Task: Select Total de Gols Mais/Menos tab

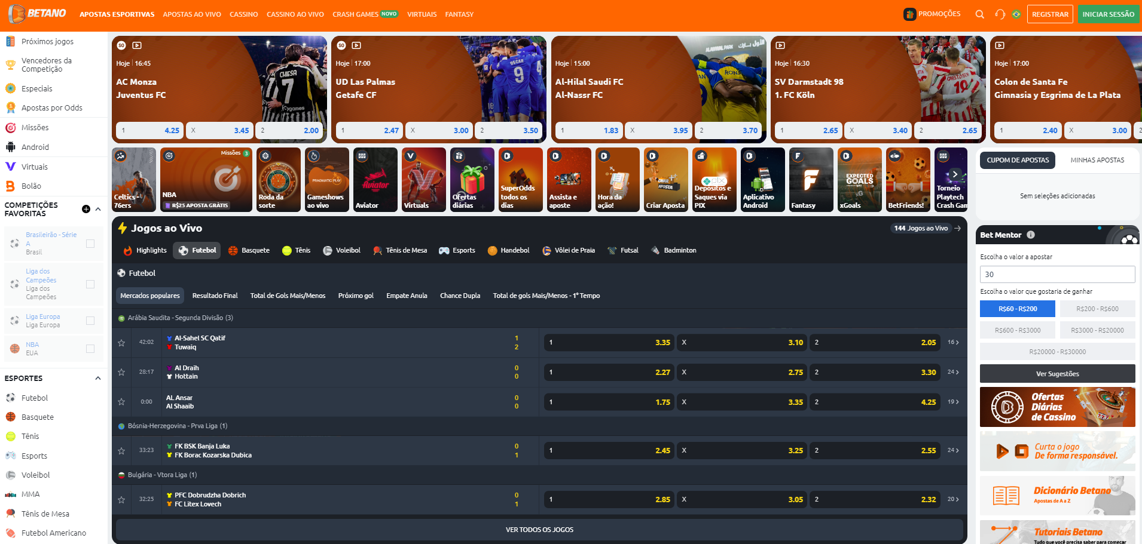Action: (x=288, y=296)
